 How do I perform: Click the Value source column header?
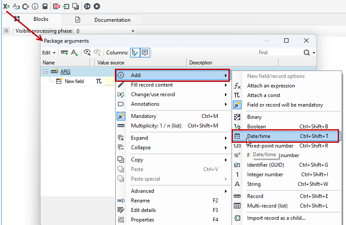point(141,63)
